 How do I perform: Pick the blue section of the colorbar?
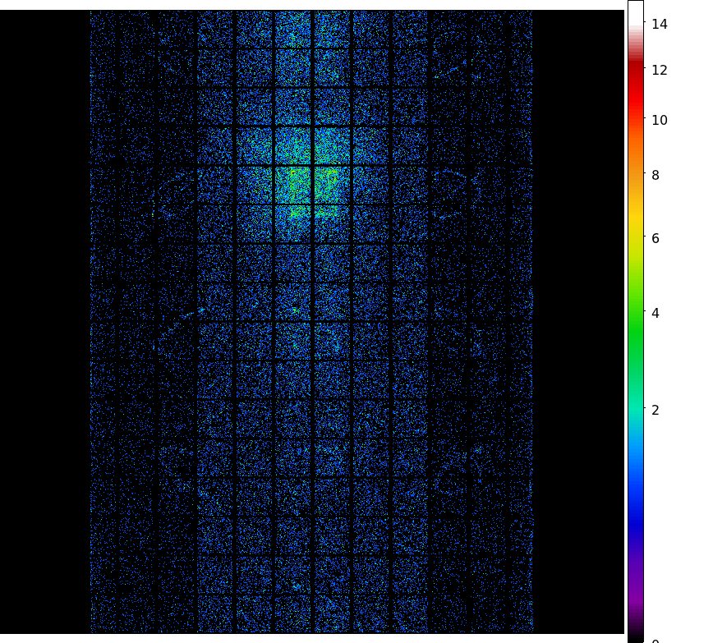tap(635, 493)
